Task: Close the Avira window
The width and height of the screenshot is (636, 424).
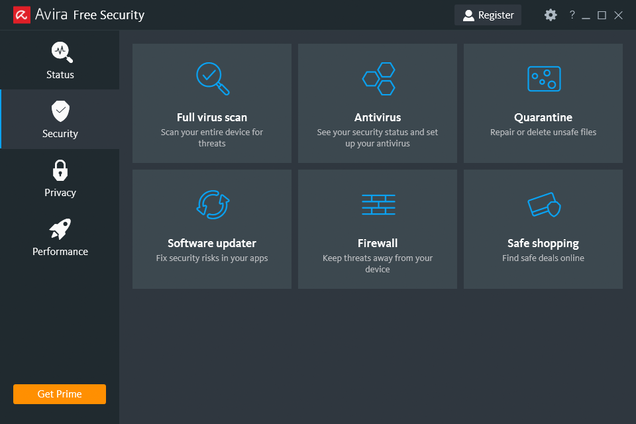Action: point(618,15)
